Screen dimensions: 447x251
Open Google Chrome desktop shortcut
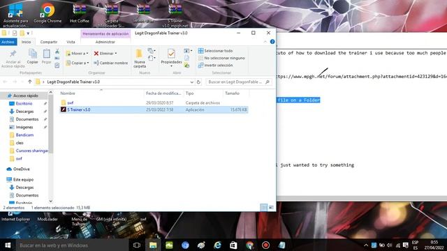point(47,13)
